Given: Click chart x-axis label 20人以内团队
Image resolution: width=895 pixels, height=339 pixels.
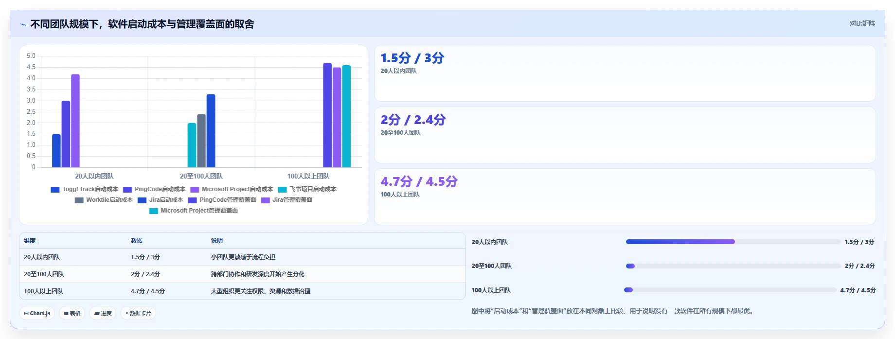Looking at the screenshot, I should pos(94,176).
